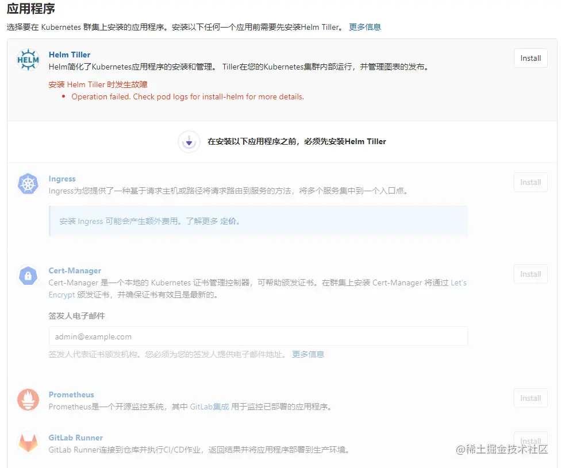Open Helm Tiller title link
Image resolution: width=561 pixels, height=468 pixels.
[70, 55]
